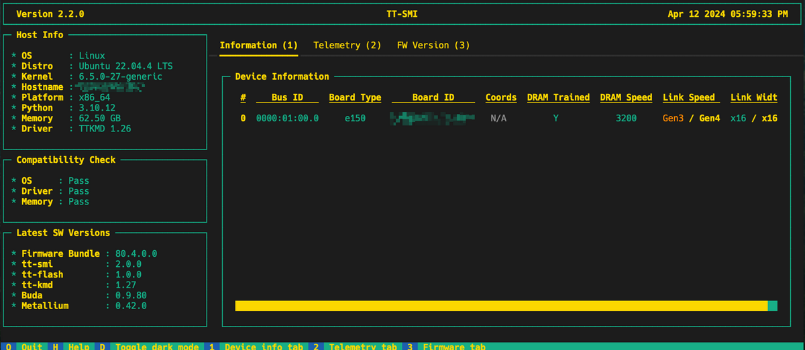
Task: Click the Coords column header
Action: pos(501,97)
